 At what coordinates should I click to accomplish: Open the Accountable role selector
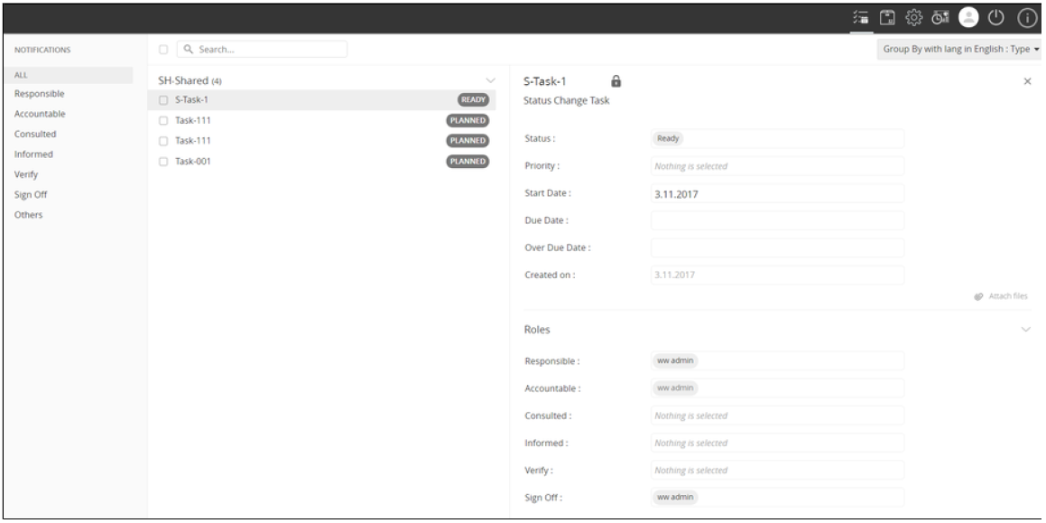[777, 388]
